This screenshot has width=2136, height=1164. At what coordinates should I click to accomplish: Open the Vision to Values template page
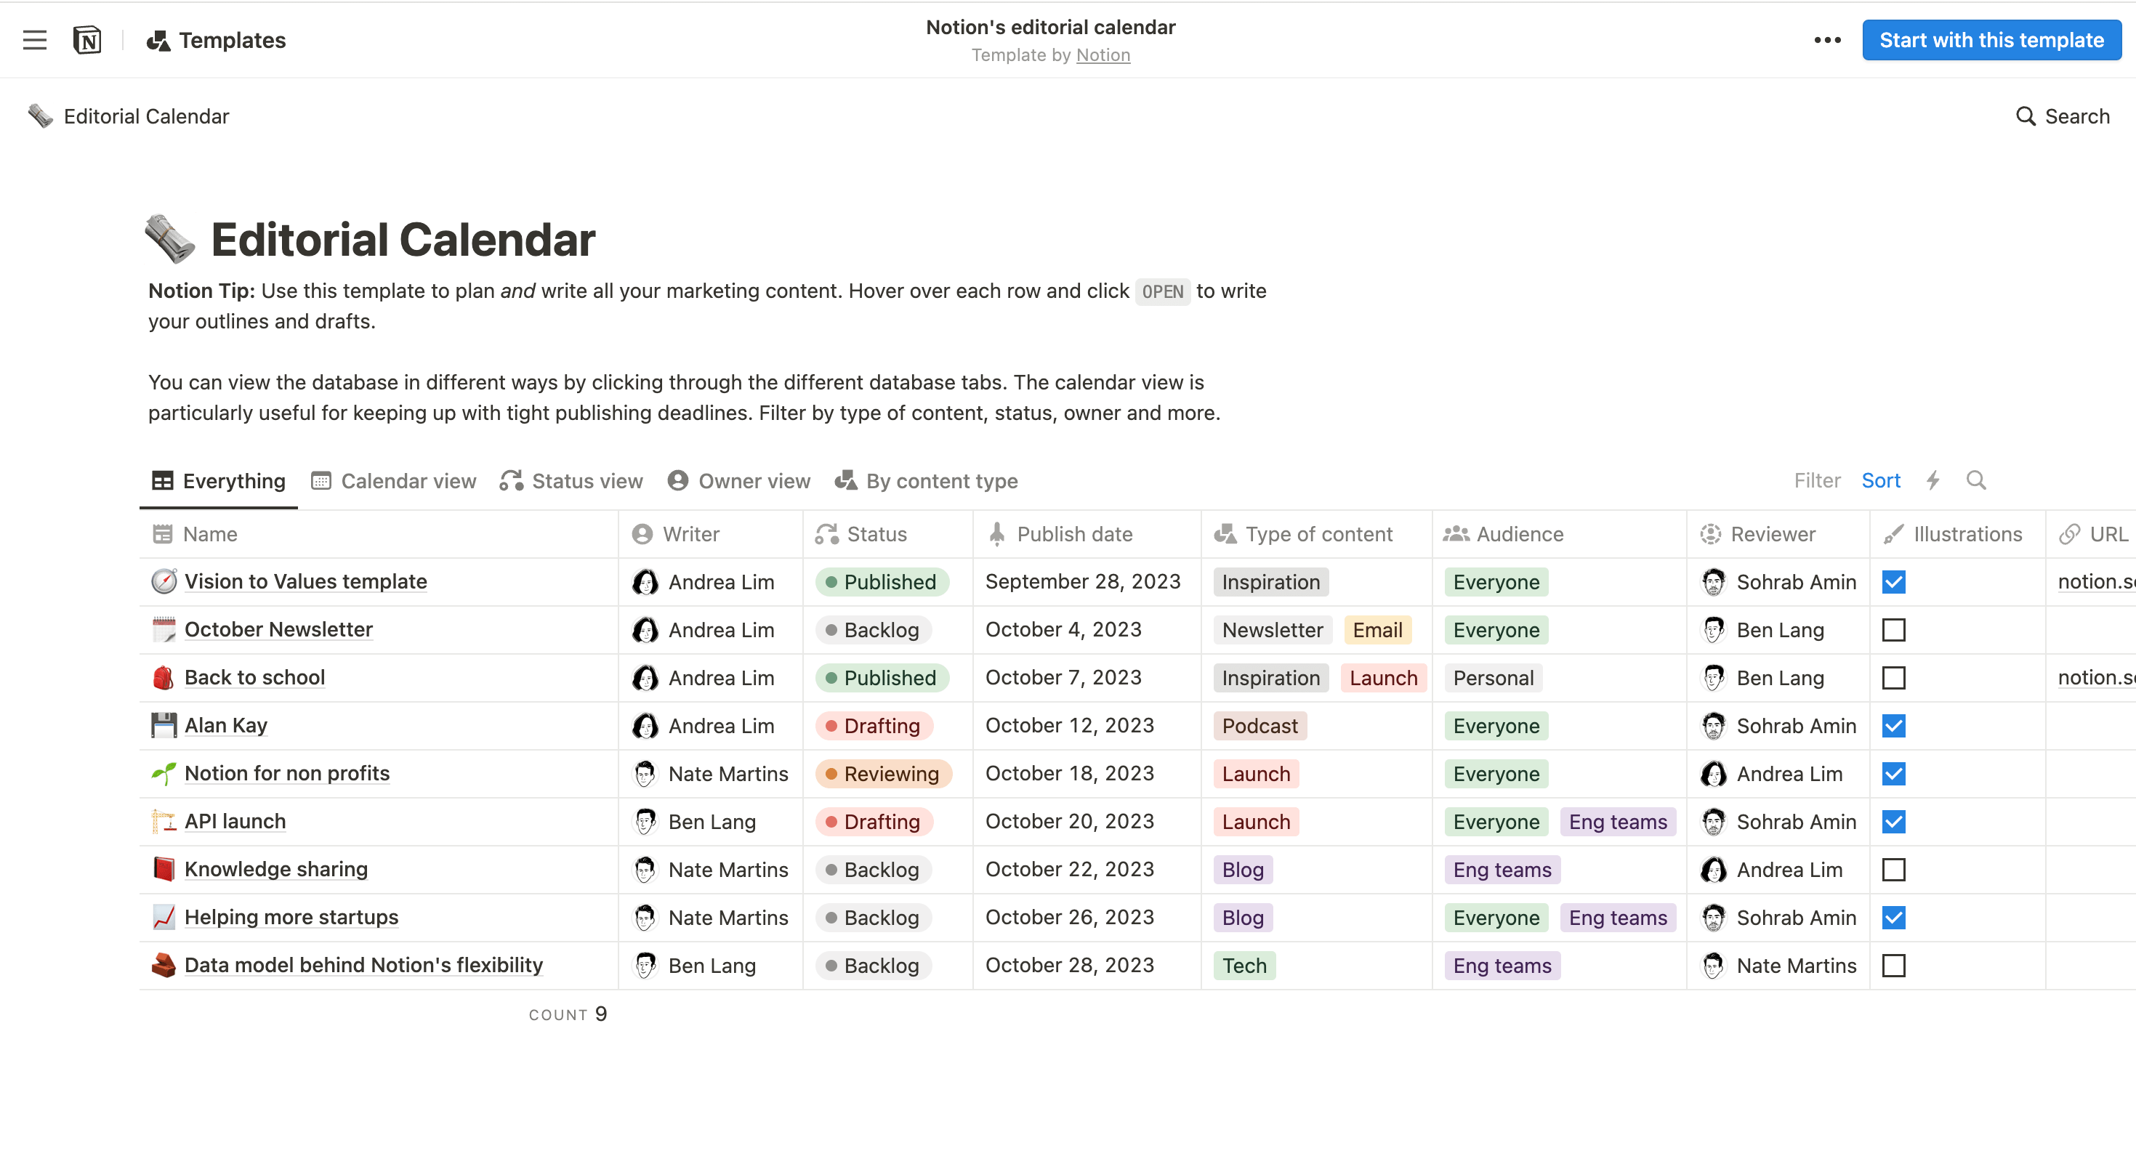[x=305, y=582]
